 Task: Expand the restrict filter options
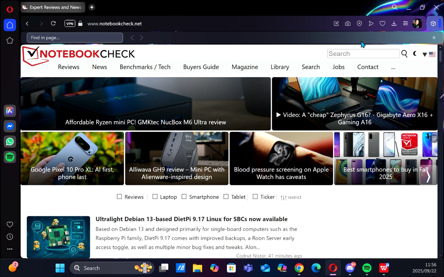pyautogui.click(x=291, y=197)
